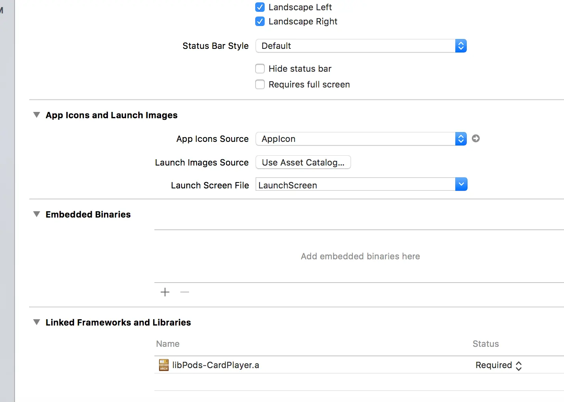Collapse the Linked Frameworks and Libraries section
The width and height of the screenshot is (564, 402).
(x=36, y=322)
